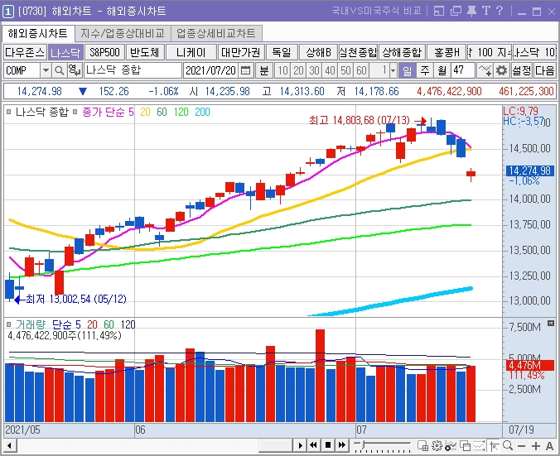Toggle the 나스닥 종합 price legend box

9,112
